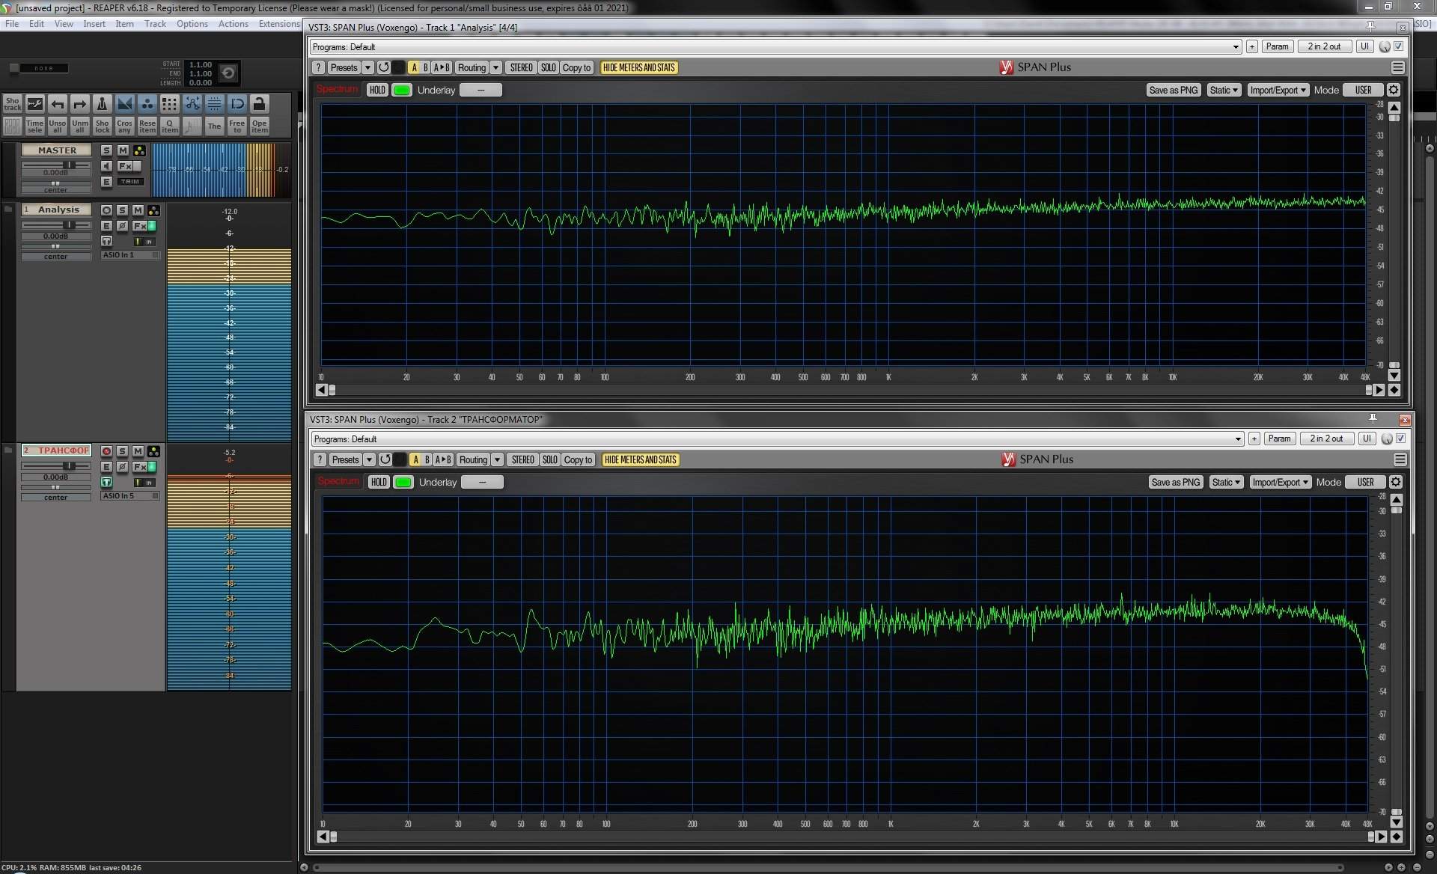Viewport: 1437px width, 874px height.
Task: Toggle the item grouping icon
Action: point(147,104)
